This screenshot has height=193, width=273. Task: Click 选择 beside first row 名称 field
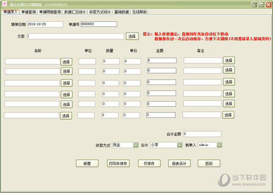(67, 62)
